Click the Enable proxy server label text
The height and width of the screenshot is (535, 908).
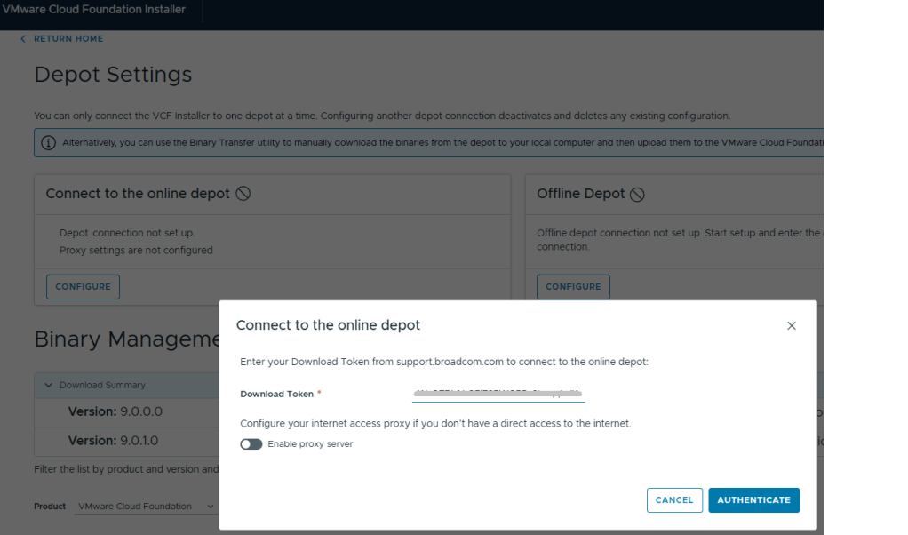[x=310, y=444]
